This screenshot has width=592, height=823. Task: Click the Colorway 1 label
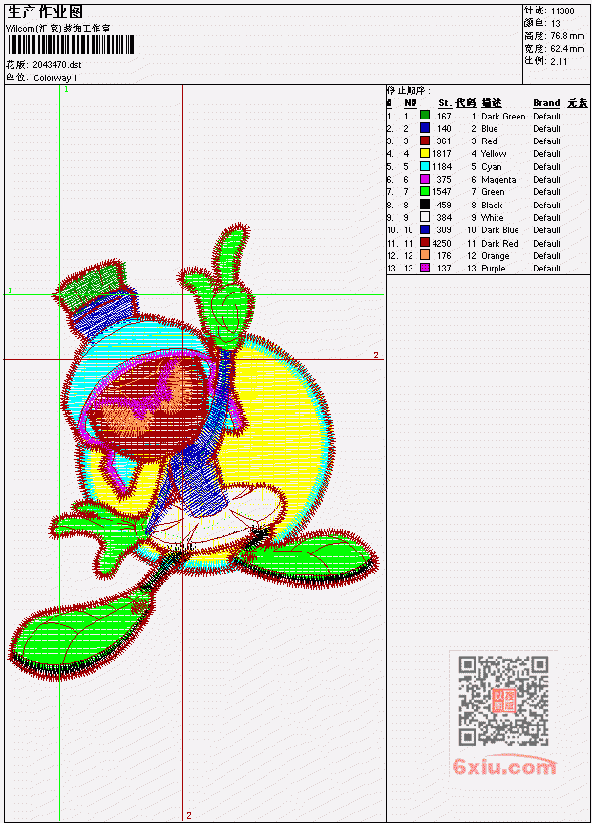pos(55,77)
